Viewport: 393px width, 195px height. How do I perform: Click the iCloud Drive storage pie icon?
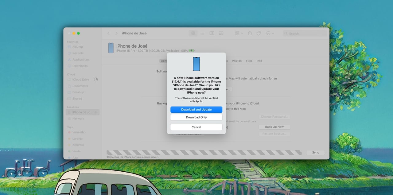(96, 80)
